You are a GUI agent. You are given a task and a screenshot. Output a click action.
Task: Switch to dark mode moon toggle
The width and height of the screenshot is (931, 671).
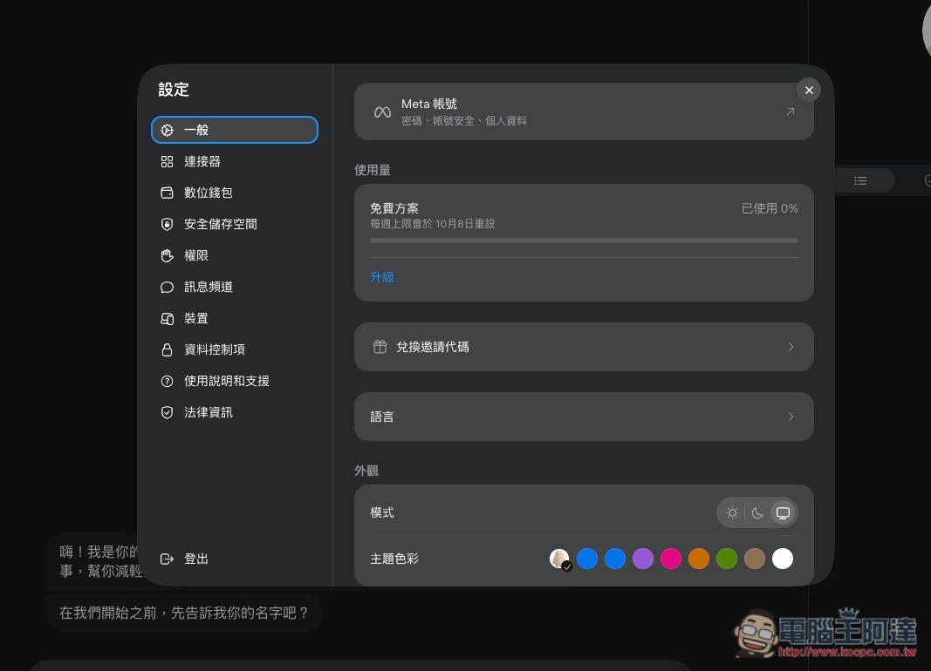tap(757, 512)
